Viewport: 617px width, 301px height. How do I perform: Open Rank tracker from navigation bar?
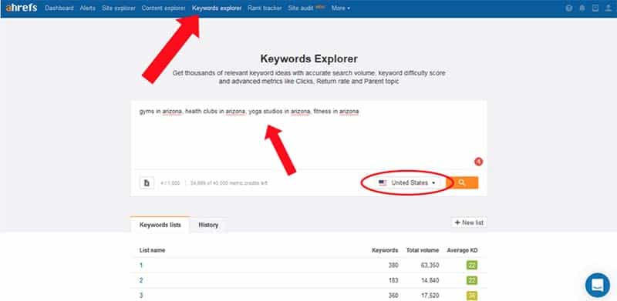click(x=265, y=8)
